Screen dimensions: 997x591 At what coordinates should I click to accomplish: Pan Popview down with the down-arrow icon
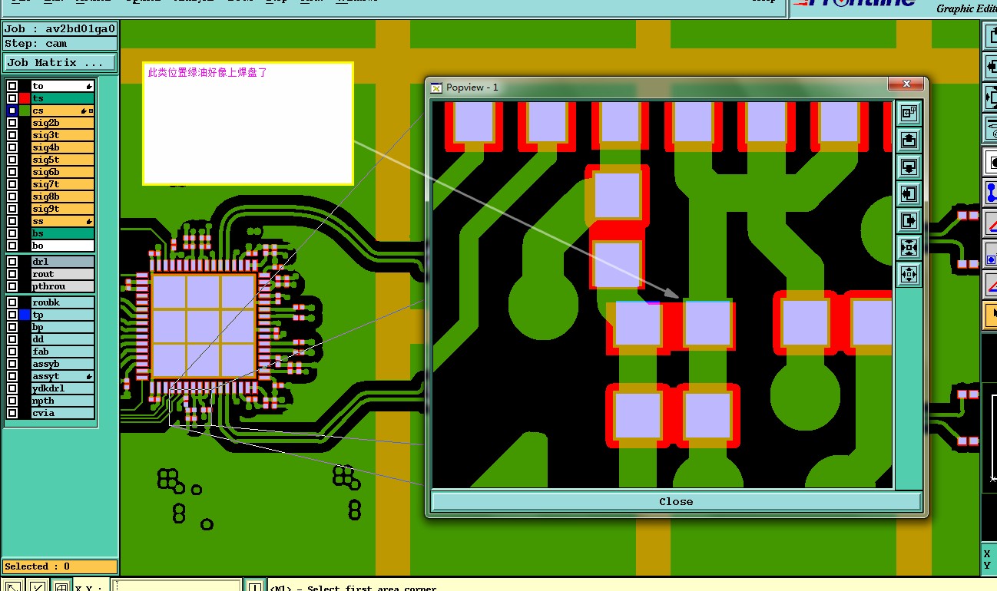pos(909,167)
